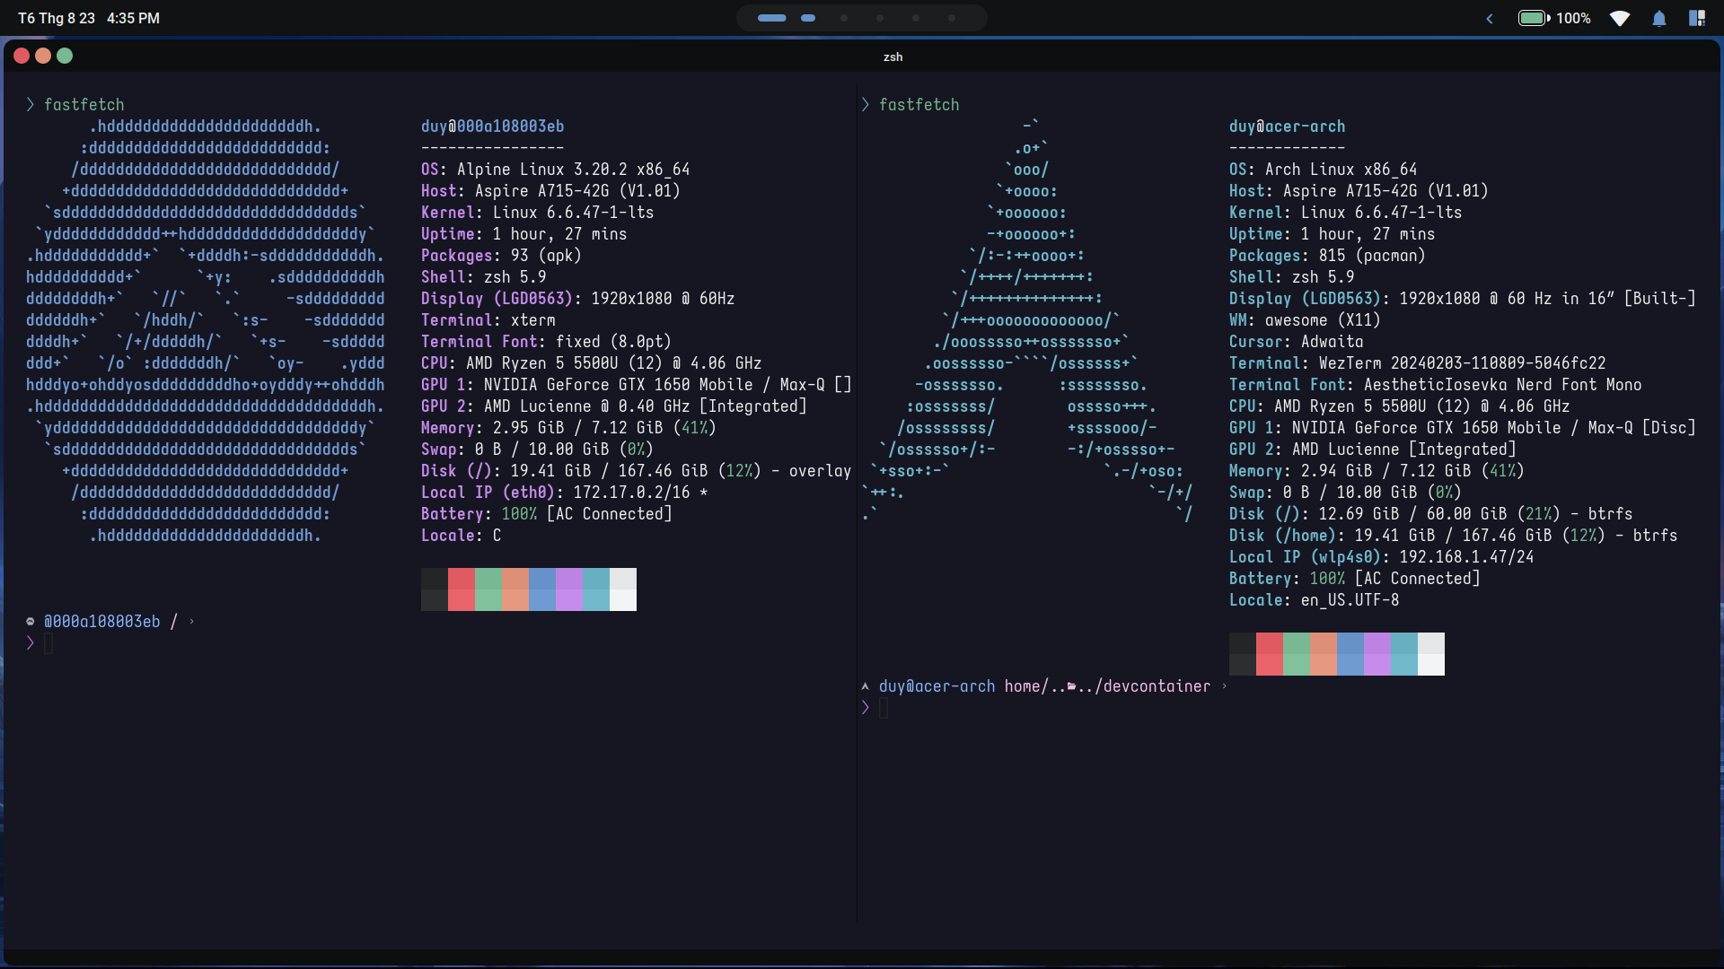Click 'Terminal Font: AestheticIosevka' line
1724x969 pixels.
point(1436,385)
